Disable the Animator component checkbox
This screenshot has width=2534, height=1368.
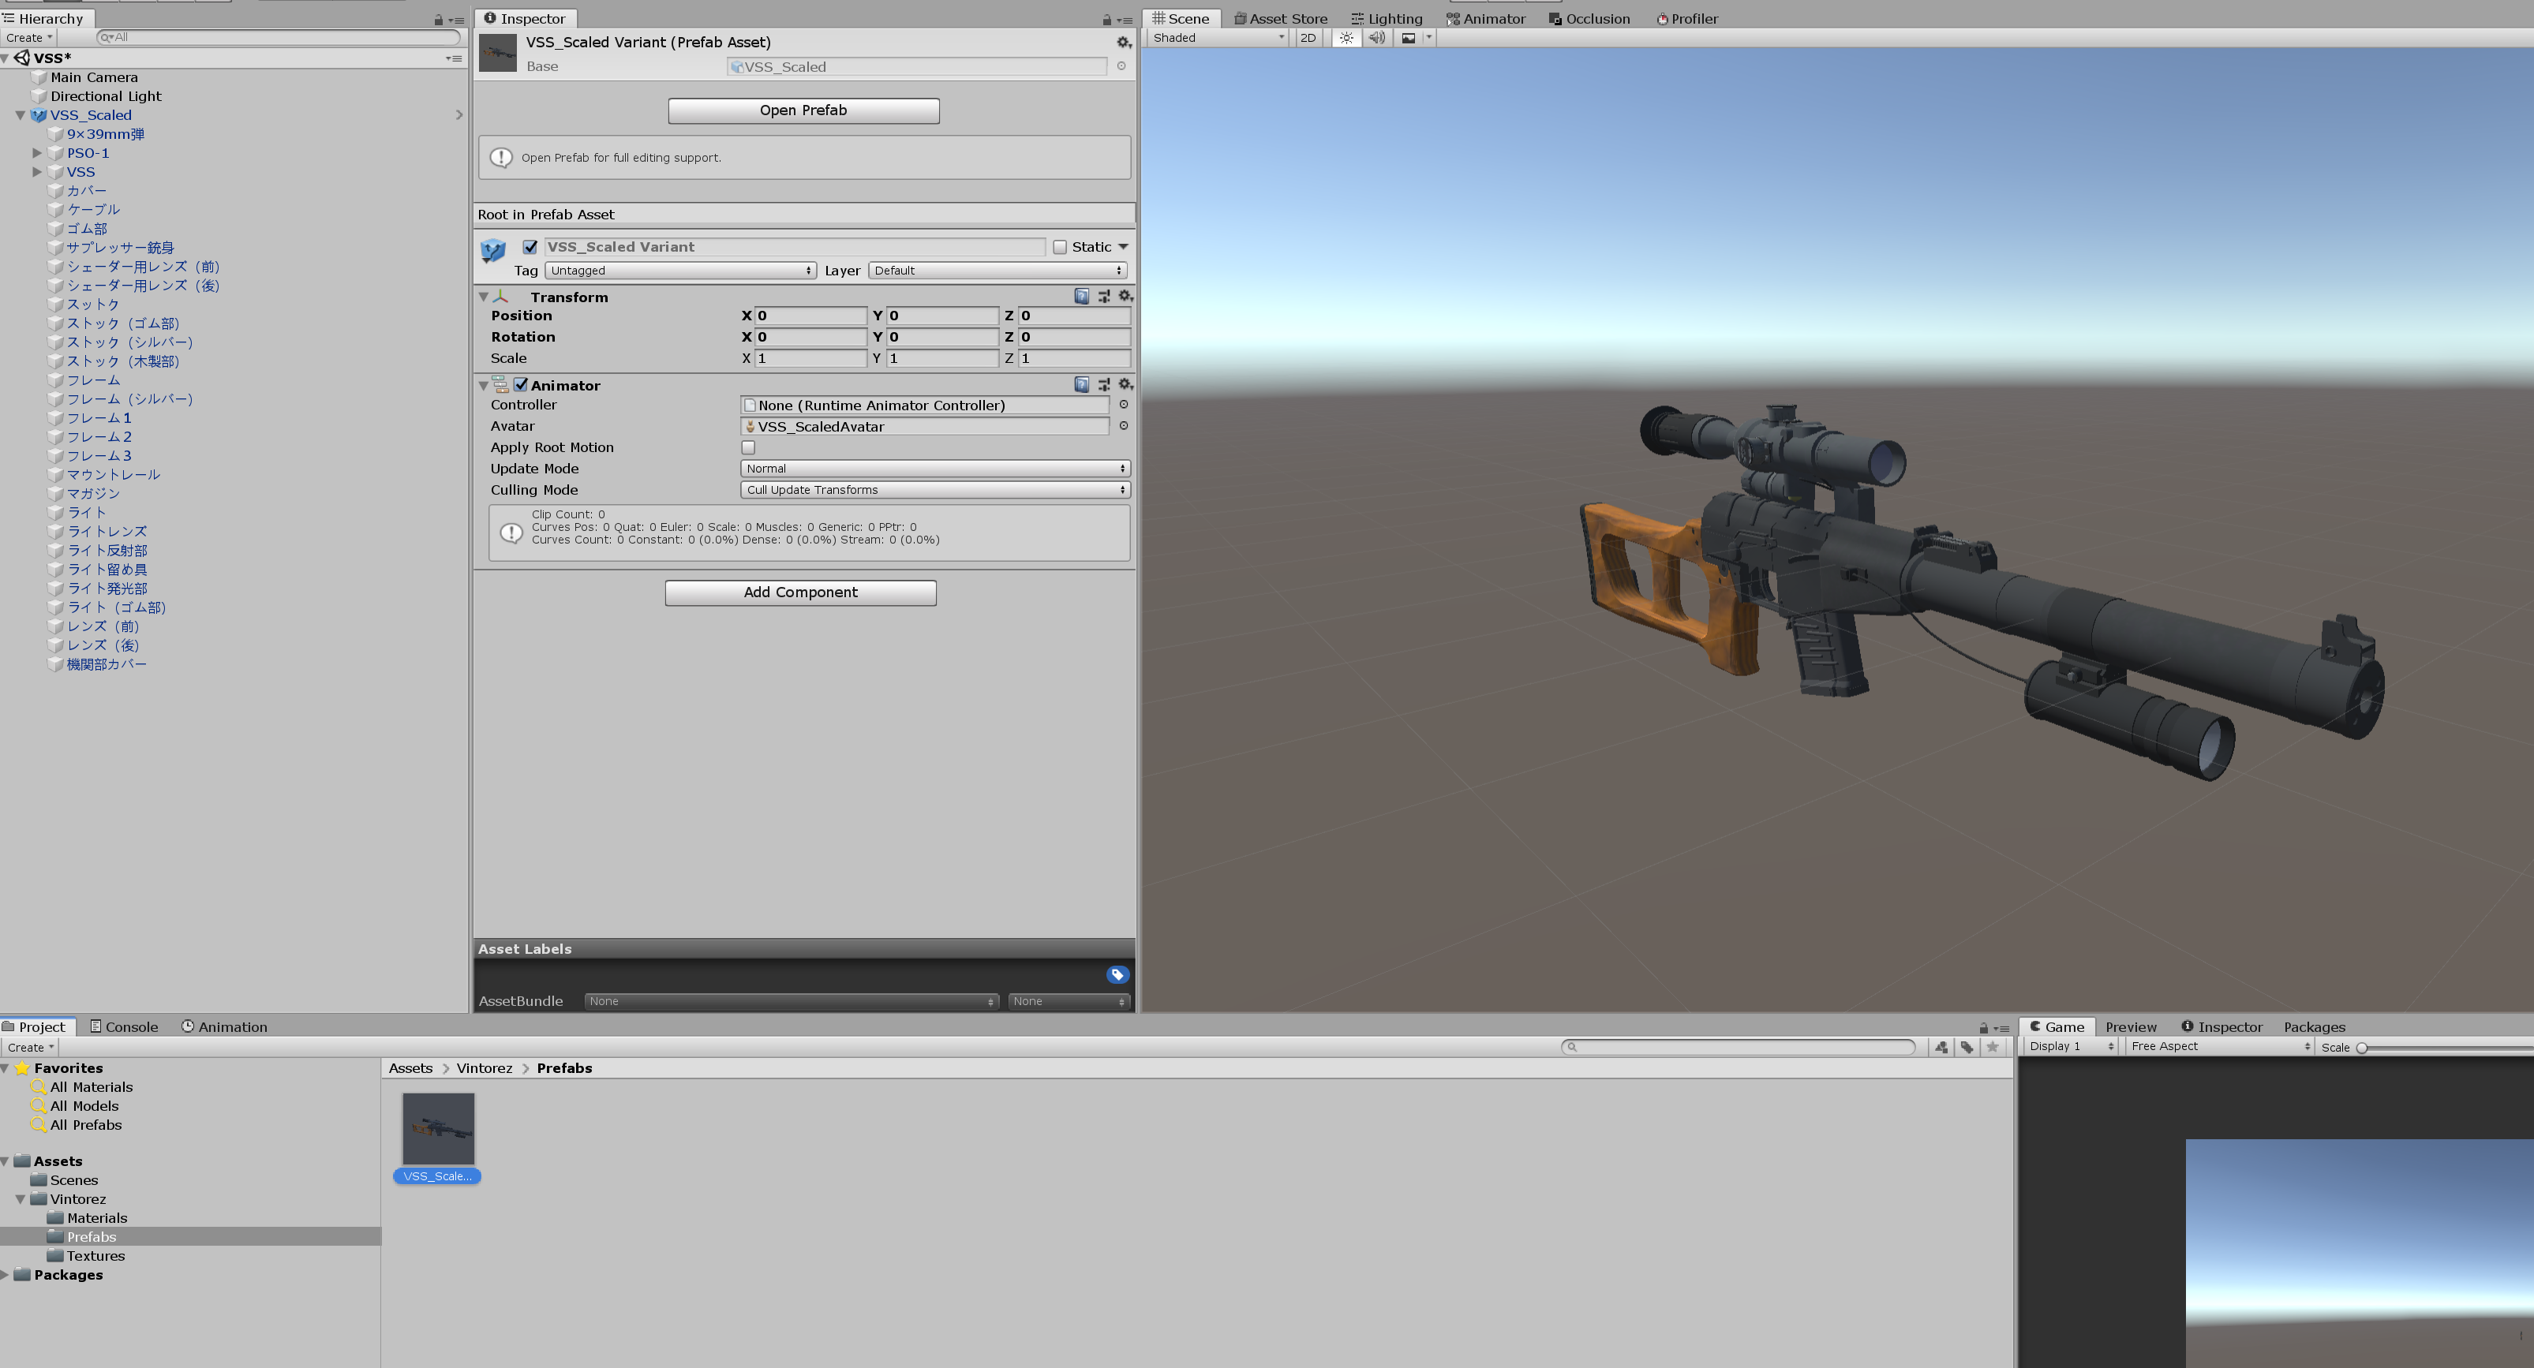point(522,384)
